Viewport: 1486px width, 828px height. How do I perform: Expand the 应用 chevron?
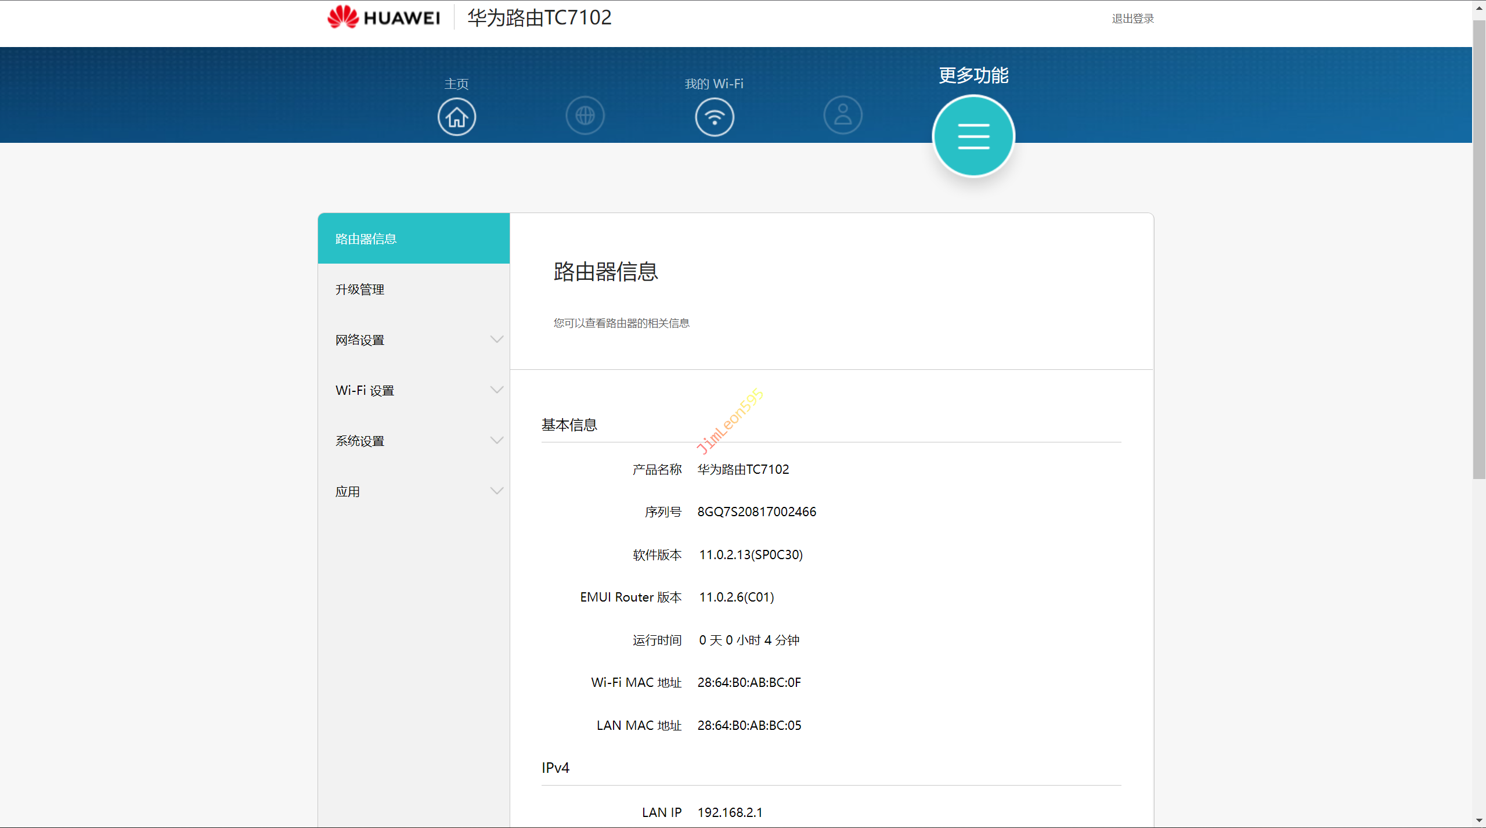coord(497,491)
